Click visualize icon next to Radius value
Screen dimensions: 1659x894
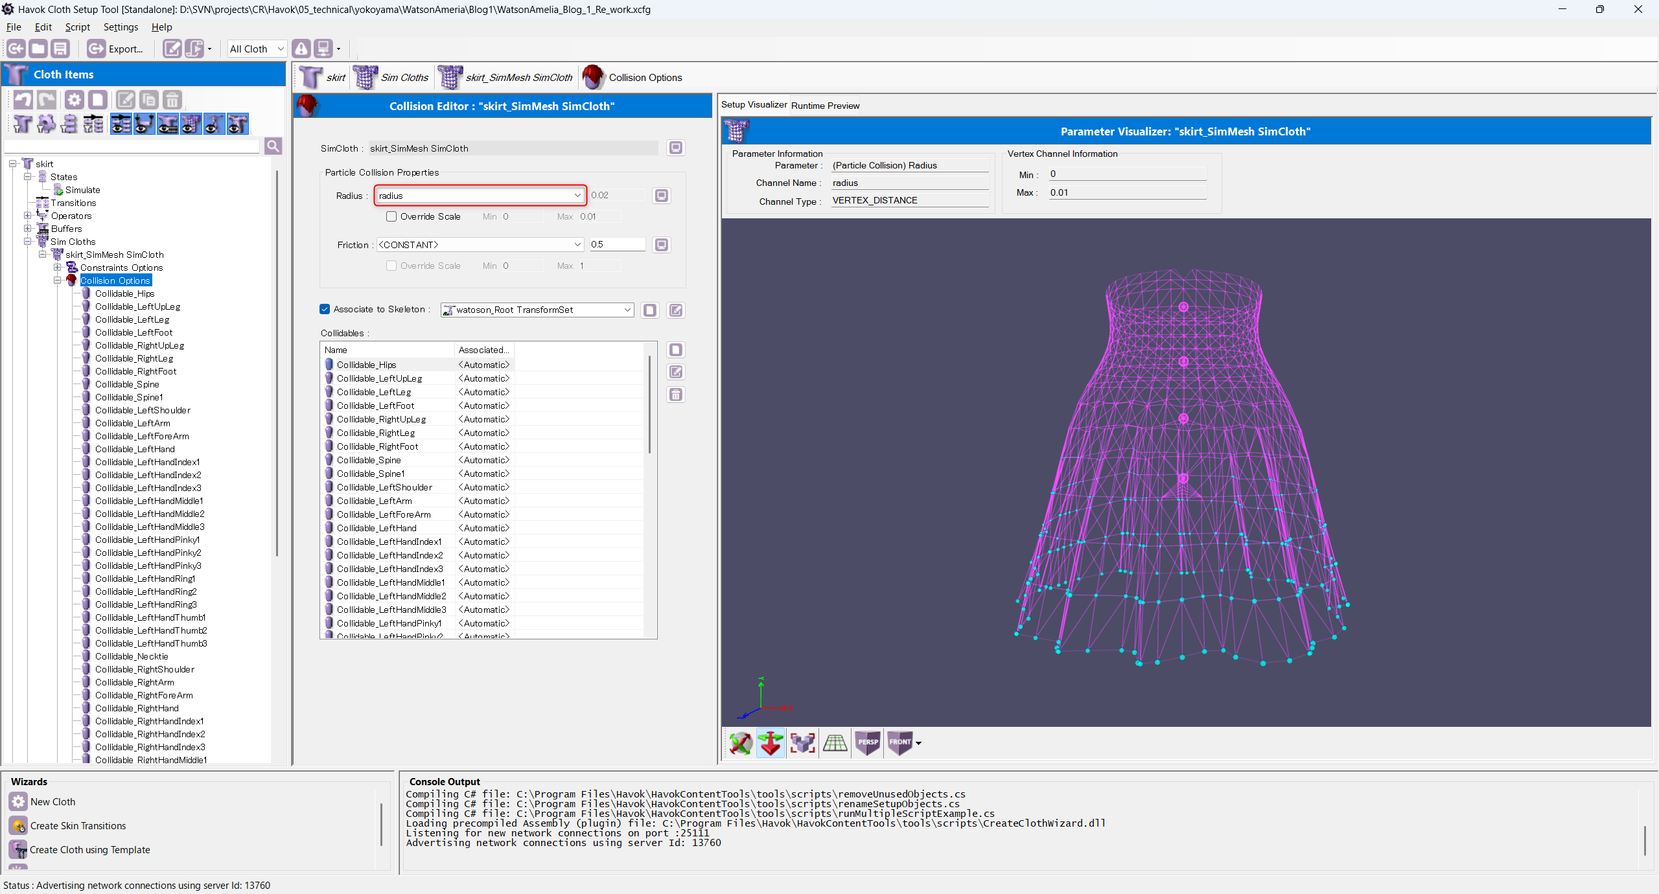[662, 196]
